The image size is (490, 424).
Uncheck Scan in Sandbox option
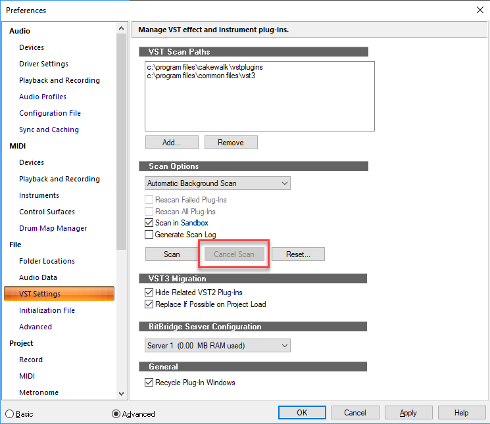[x=149, y=224]
